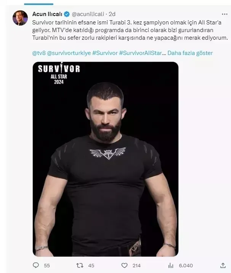Click the 214 likes count
The height and width of the screenshot is (273, 231).
coord(136,265)
